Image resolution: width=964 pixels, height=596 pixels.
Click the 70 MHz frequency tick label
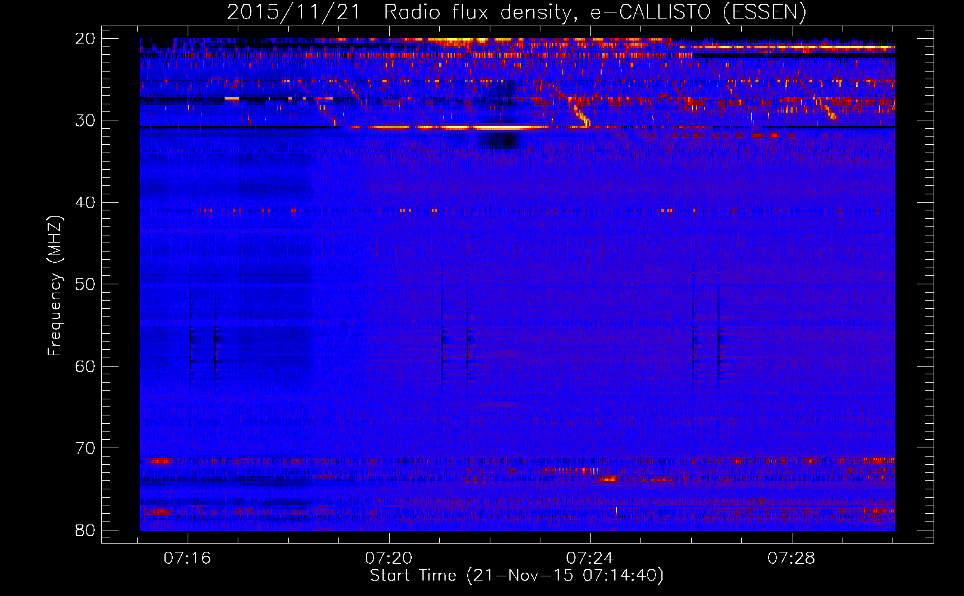click(x=86, y=448)
